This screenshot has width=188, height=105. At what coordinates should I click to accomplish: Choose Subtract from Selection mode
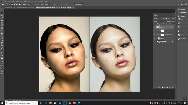click(x=17, y=4)
